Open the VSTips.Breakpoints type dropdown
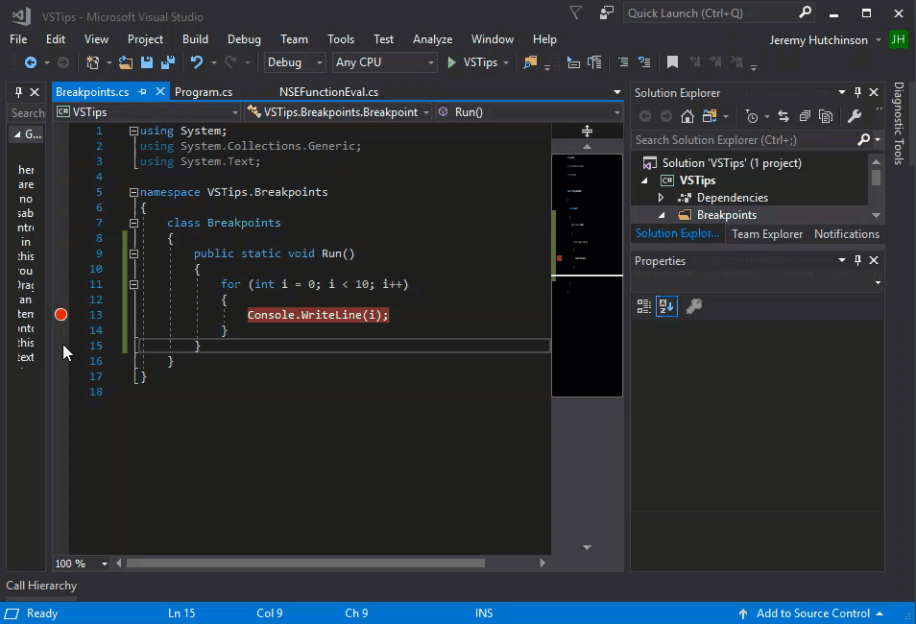 (338, 112)
